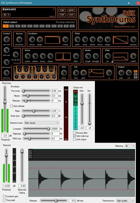Click the paste button
The height and width of the screenshot is (203, 140).
point(71,10)
